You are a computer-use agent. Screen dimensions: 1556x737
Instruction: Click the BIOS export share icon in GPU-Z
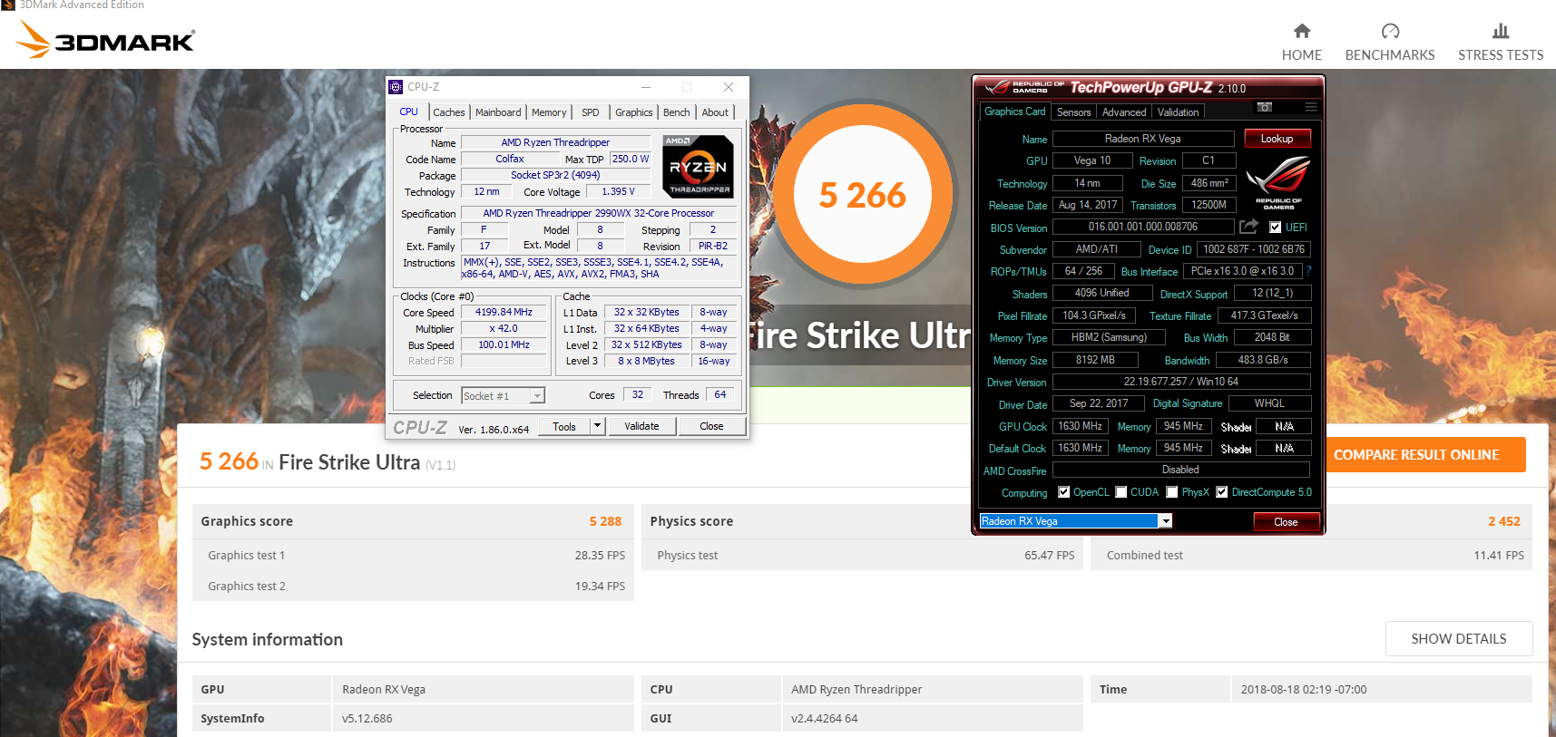(1249, 227)
